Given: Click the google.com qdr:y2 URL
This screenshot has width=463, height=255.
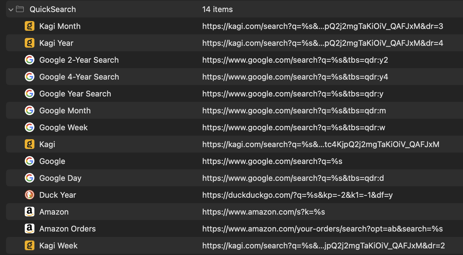Looking at the screenshot, I should 295,60.
